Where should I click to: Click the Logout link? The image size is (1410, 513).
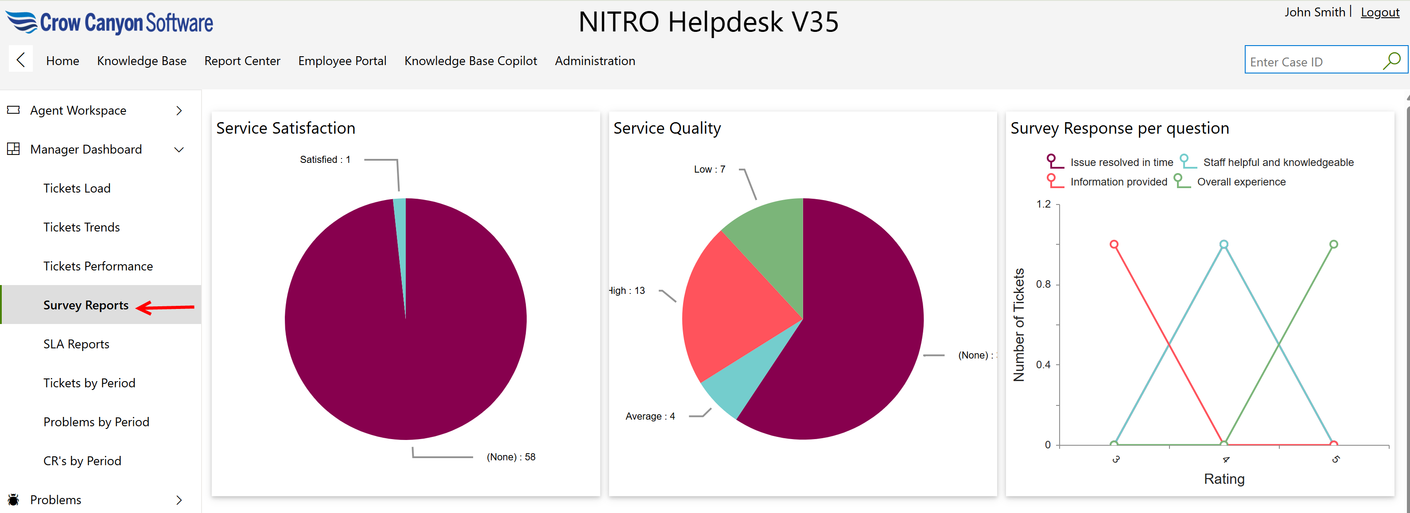click(x=1379, y=12)
